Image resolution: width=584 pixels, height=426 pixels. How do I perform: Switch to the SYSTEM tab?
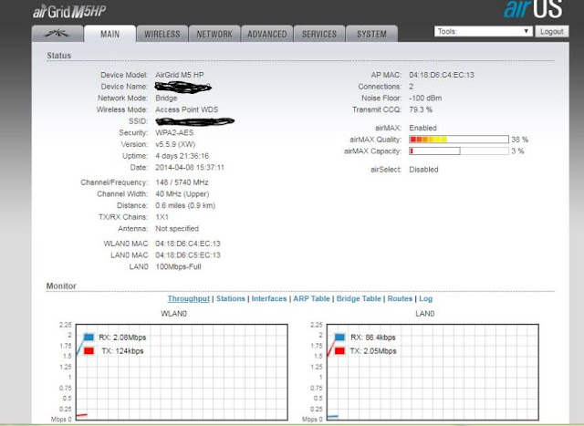371,34
